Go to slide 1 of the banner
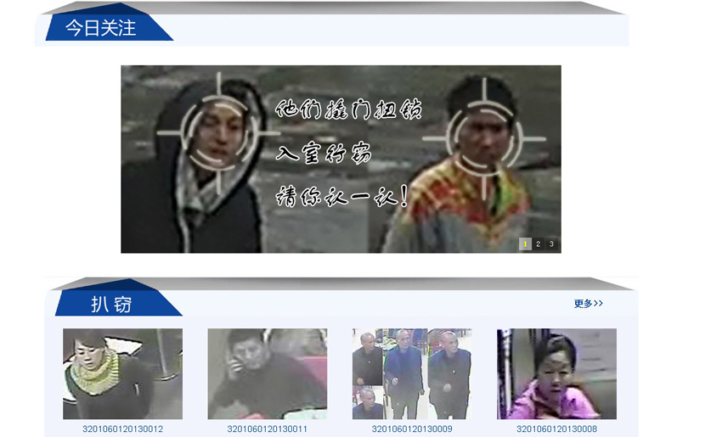 click(525, 244)
